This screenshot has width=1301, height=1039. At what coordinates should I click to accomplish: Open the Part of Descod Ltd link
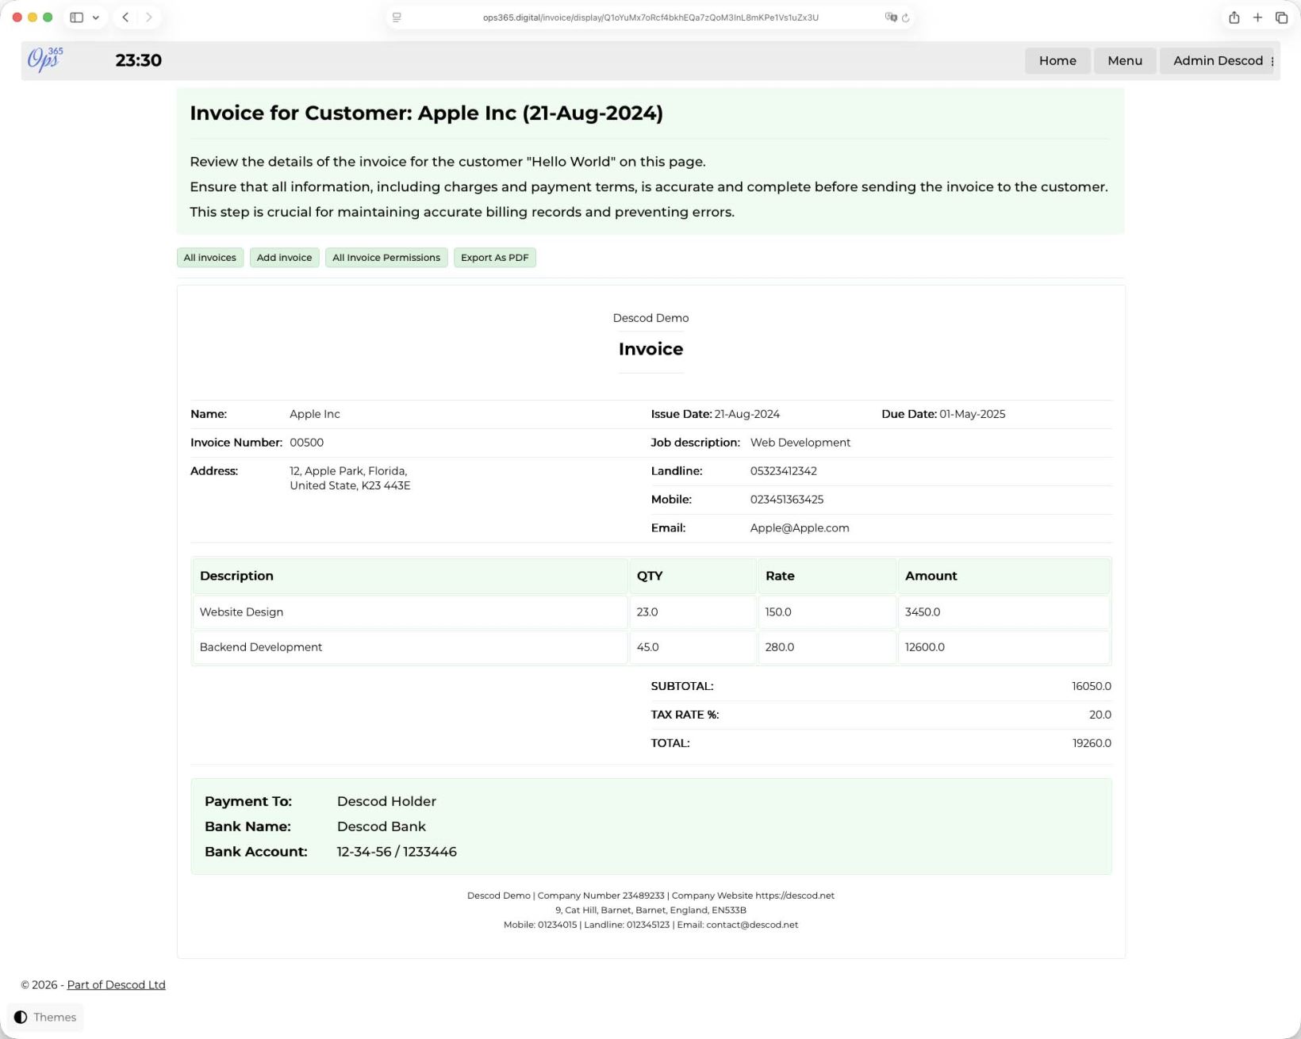coord(117,984)
